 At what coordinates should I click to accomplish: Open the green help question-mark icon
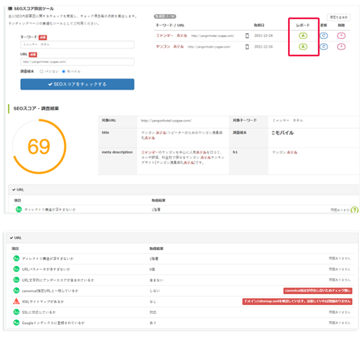click(355, 210)
